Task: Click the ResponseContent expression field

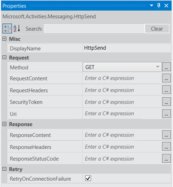Action: click(122, 135)
